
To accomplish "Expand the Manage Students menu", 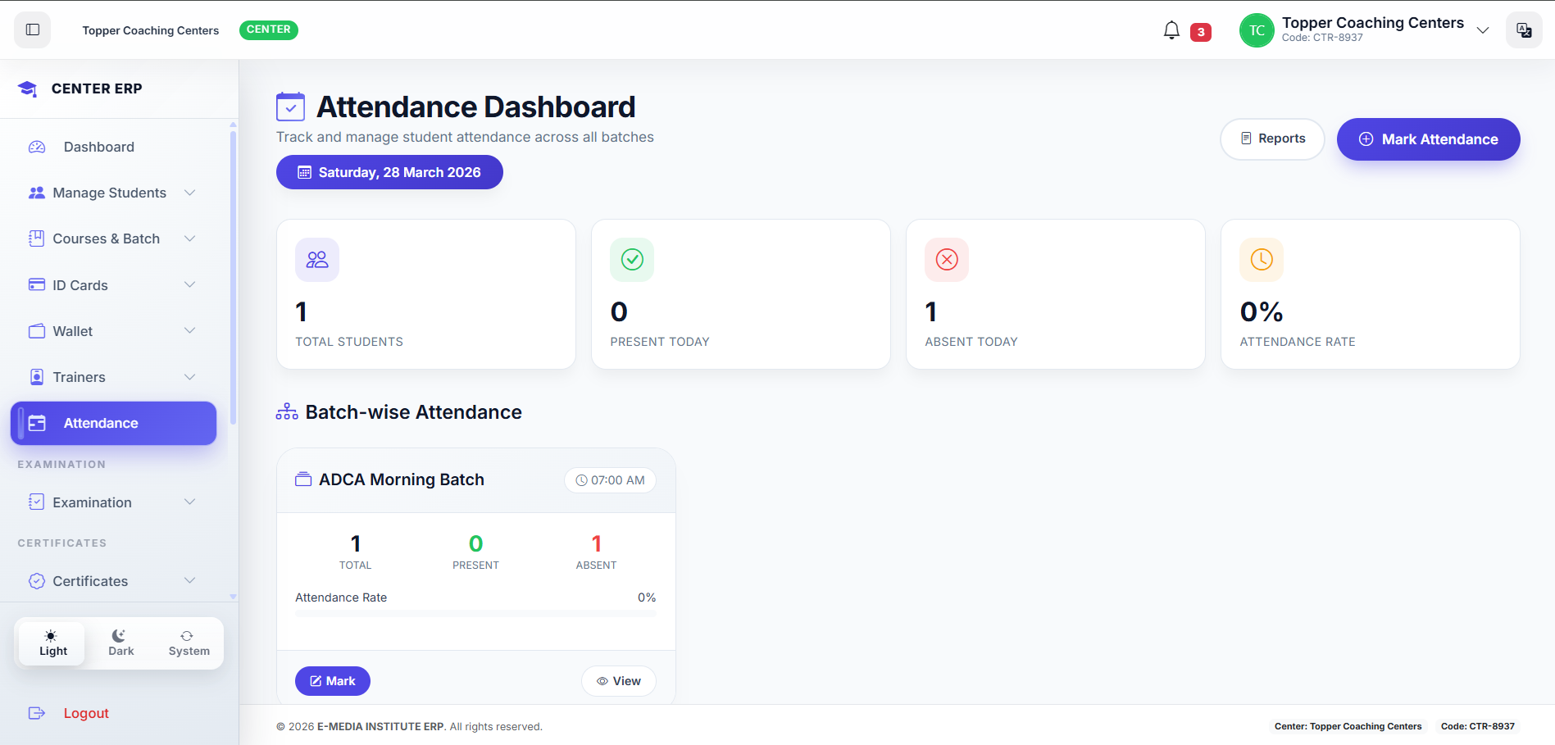I will tap(109, 193).
